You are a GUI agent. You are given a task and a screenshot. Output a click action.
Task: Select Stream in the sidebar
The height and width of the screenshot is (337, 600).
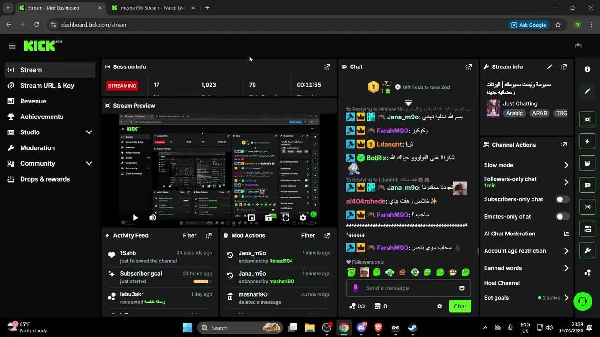tap(50, 70)
